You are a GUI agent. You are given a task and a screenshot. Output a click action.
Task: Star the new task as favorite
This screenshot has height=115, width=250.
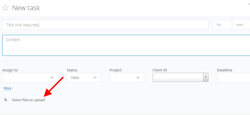[x=5, y=8]
